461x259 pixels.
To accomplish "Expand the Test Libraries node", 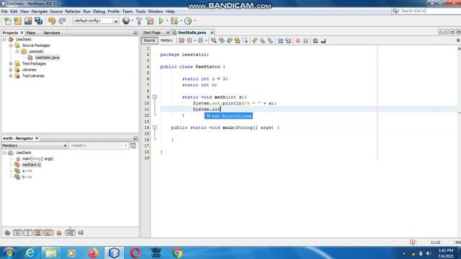I will (x=11, y=76).
